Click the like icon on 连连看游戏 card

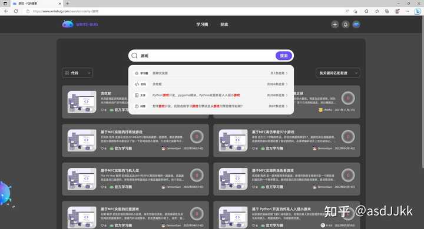[x=253, y=187]
